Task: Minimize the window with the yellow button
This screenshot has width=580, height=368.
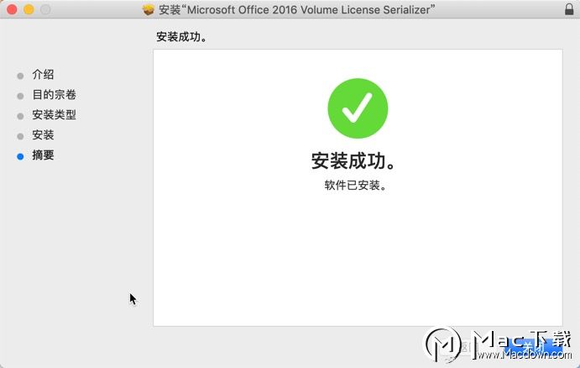Action: click(29, 9)
